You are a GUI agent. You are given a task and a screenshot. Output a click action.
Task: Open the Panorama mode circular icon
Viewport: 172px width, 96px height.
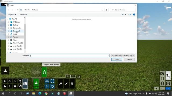pos(162,83)
